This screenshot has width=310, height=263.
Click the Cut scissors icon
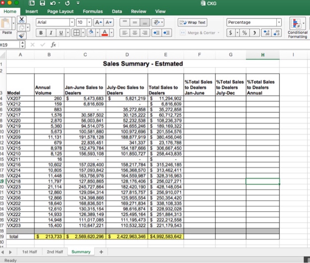click(21, 21)
